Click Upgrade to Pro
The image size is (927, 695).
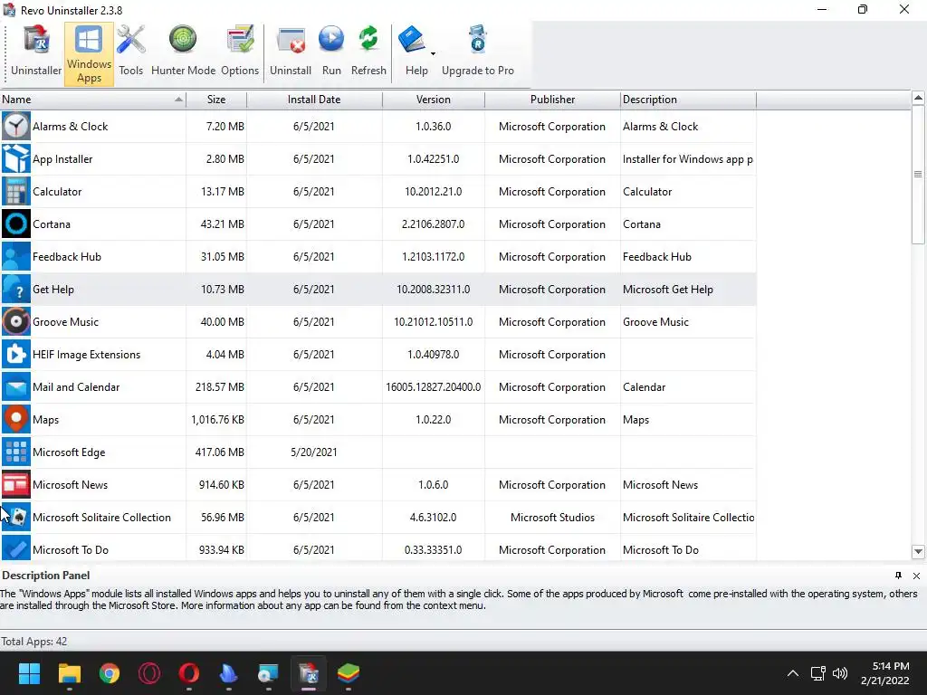pos(478,52)
